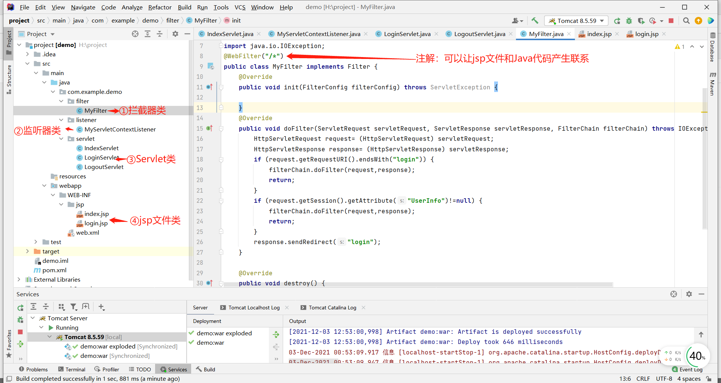Rerun Tomcat with the main toolbar icon
This screenshot has height=383, width=721.
617,21
